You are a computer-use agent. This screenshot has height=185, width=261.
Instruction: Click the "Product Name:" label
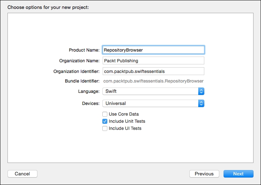pyautogui.click(x=84, y=50)
